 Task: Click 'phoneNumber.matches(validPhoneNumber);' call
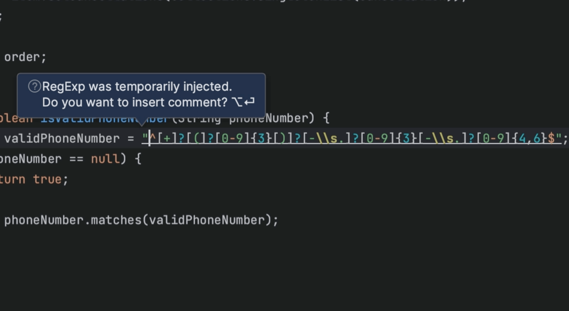pyautogui.click(x=141, y=220)
